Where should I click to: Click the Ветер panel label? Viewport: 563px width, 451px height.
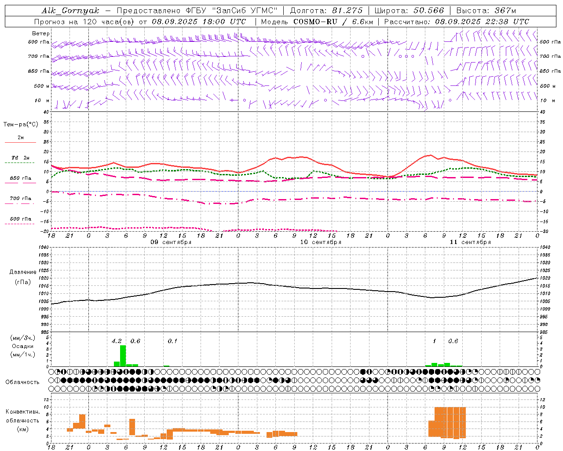click(41, 33)
